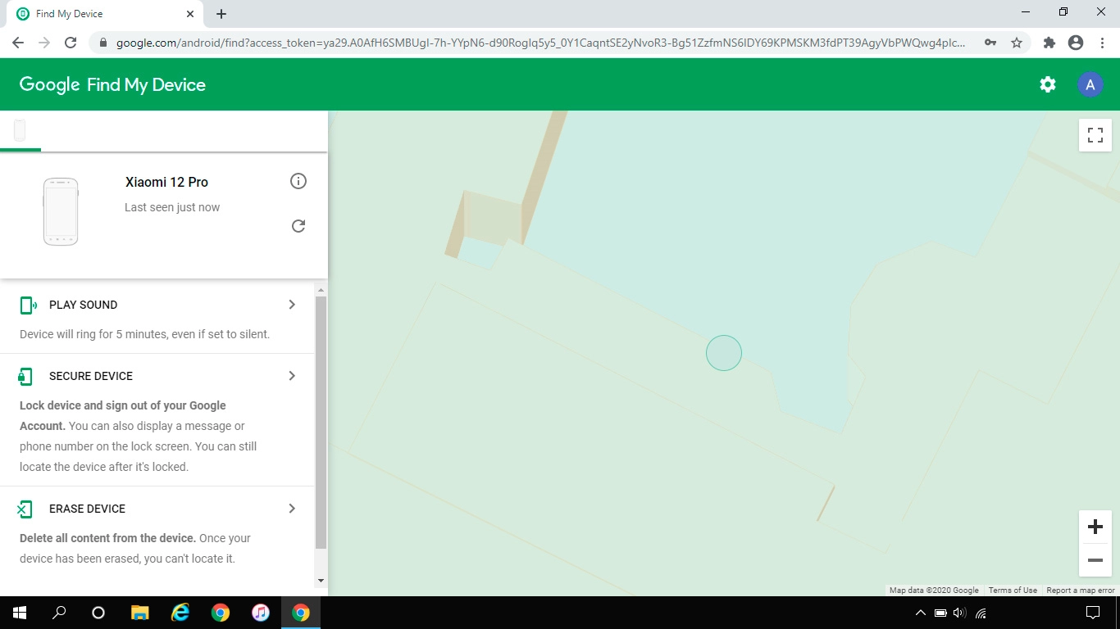Zoom in on the map

(x=1095, y=527)
